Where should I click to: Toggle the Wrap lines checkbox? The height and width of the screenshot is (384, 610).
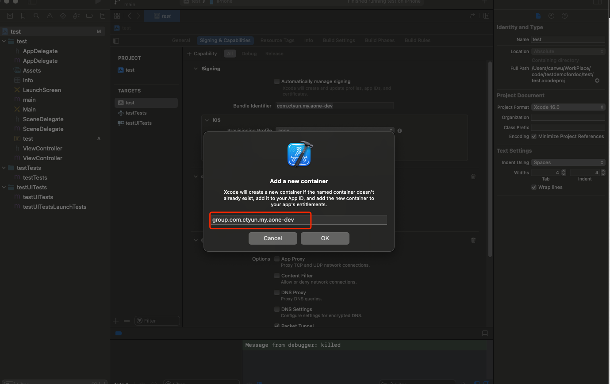[x=534, y=187]
